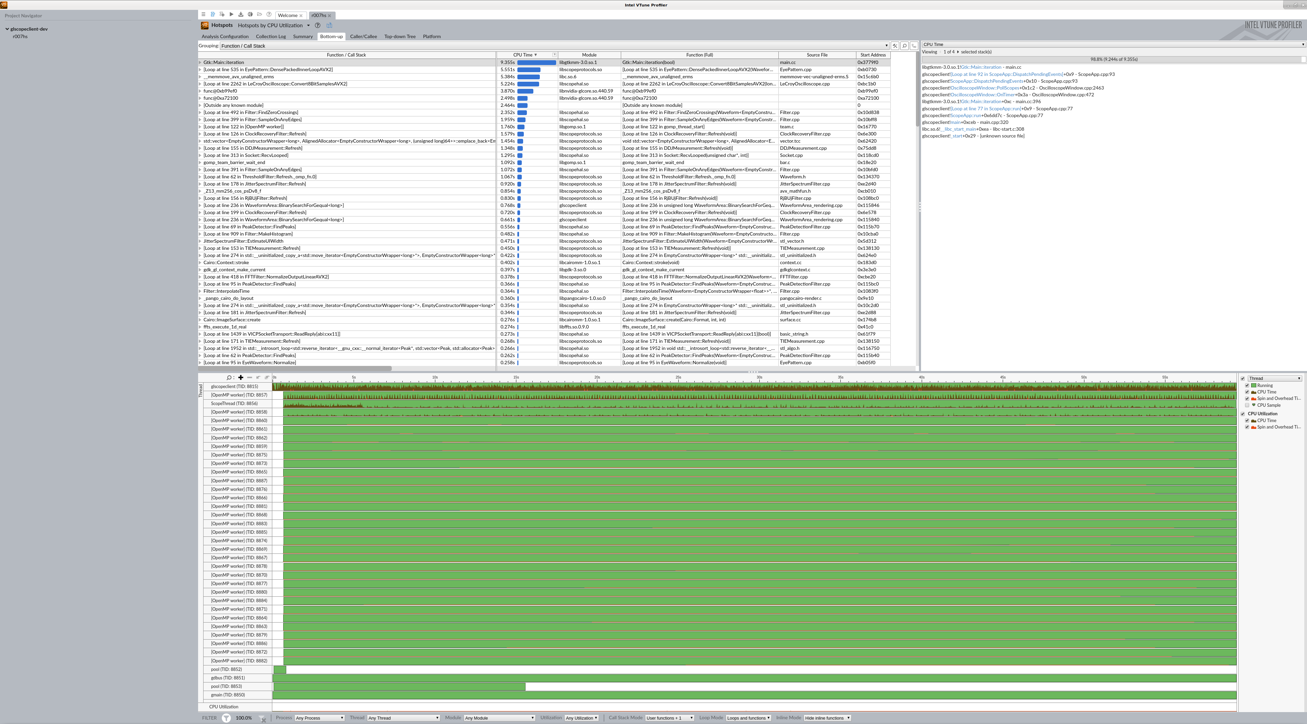The height and width of the screenshot is (724, 1307).
Task: Expand the __memmove_avx_unaligned_erms row
Action: pos(200,77)
